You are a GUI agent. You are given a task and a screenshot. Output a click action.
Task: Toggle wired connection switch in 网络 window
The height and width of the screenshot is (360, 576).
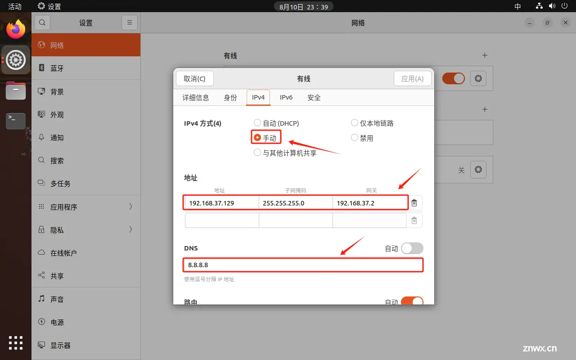click(453, 78)
